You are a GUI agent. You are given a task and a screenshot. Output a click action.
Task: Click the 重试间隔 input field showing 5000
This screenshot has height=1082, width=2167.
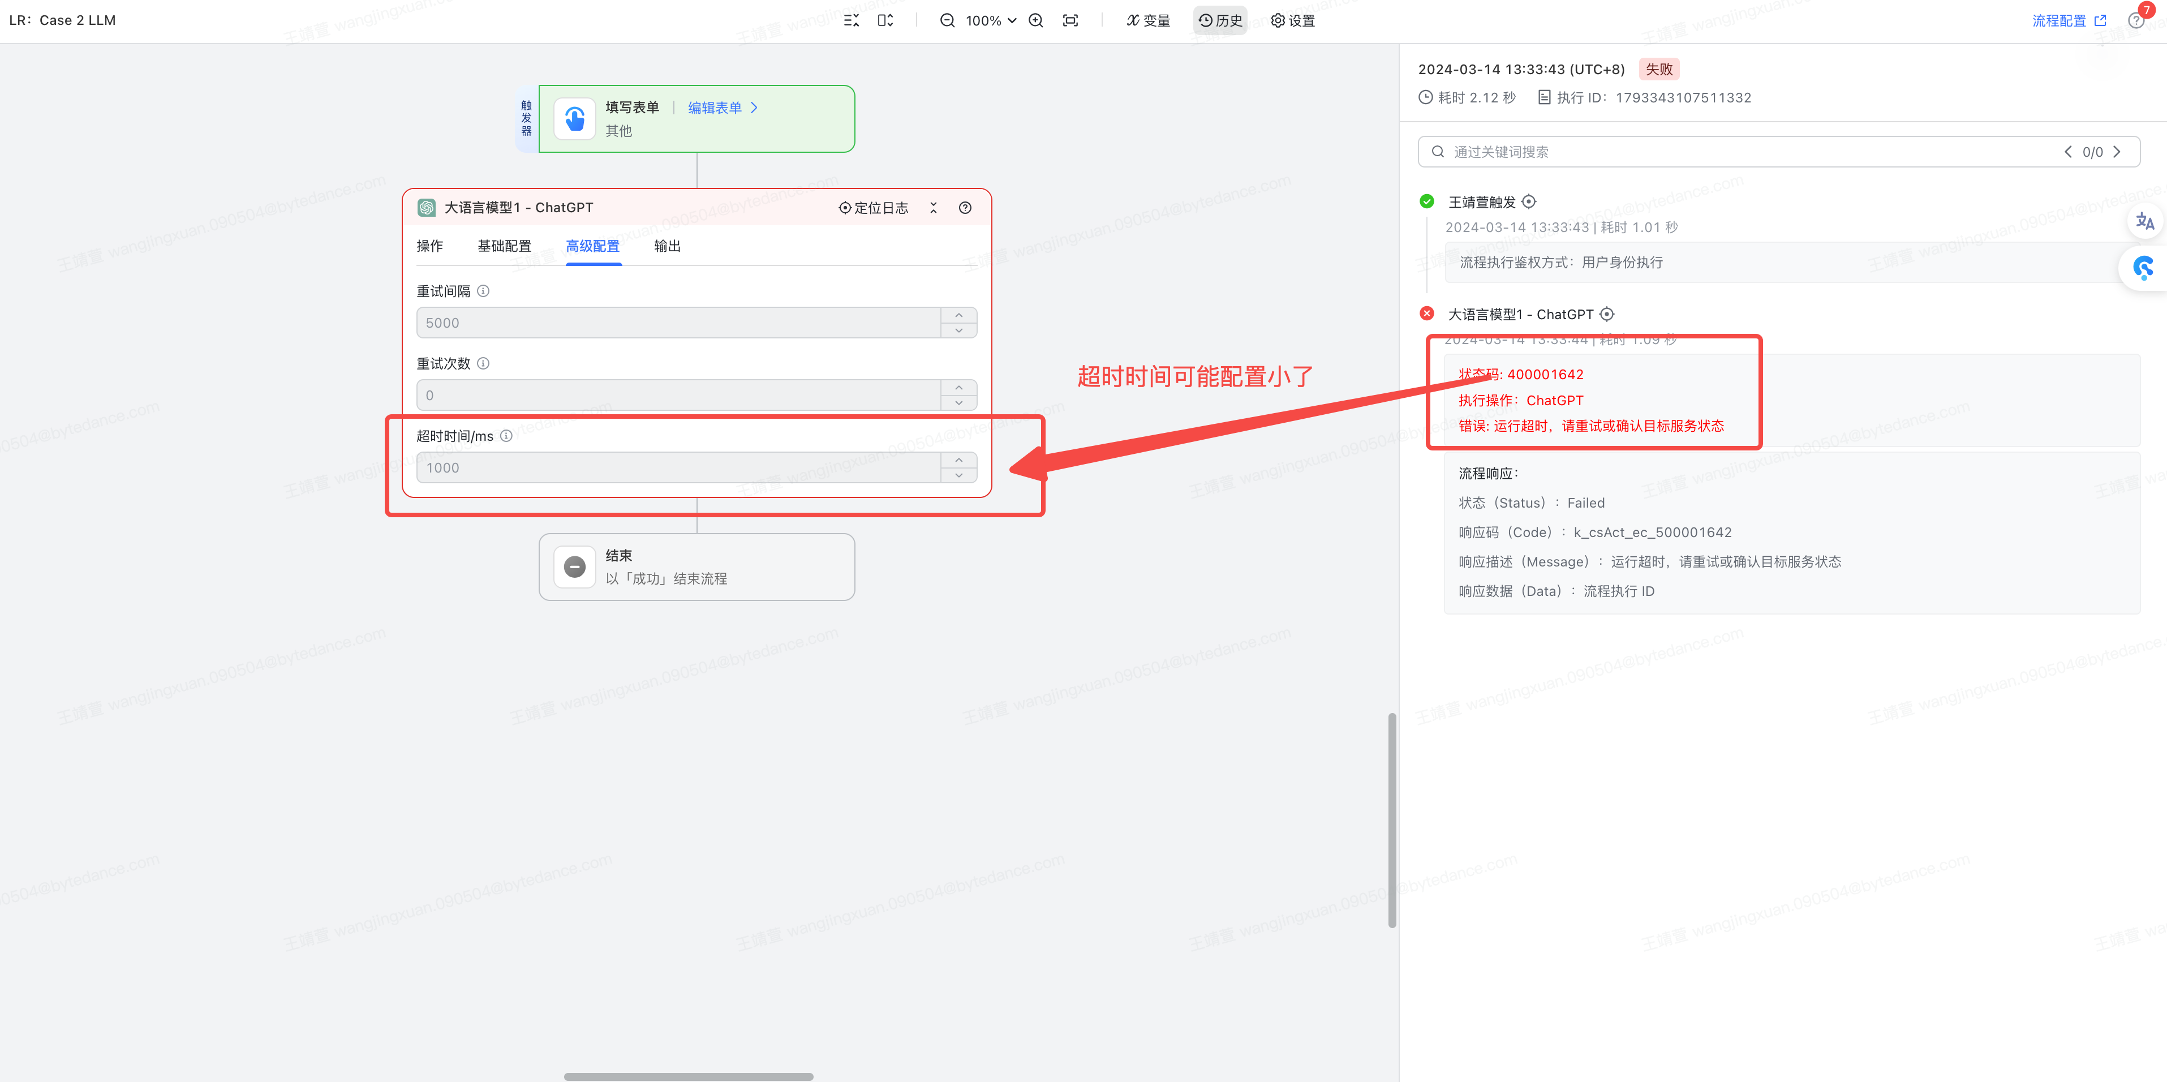pyautogui.click(x=678, y=323)
